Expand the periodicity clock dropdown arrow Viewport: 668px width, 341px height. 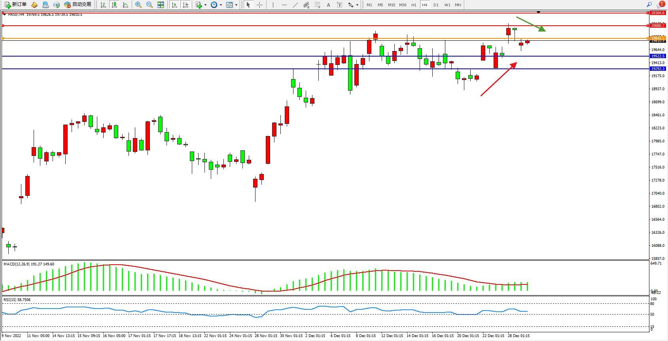coord(221,5)
